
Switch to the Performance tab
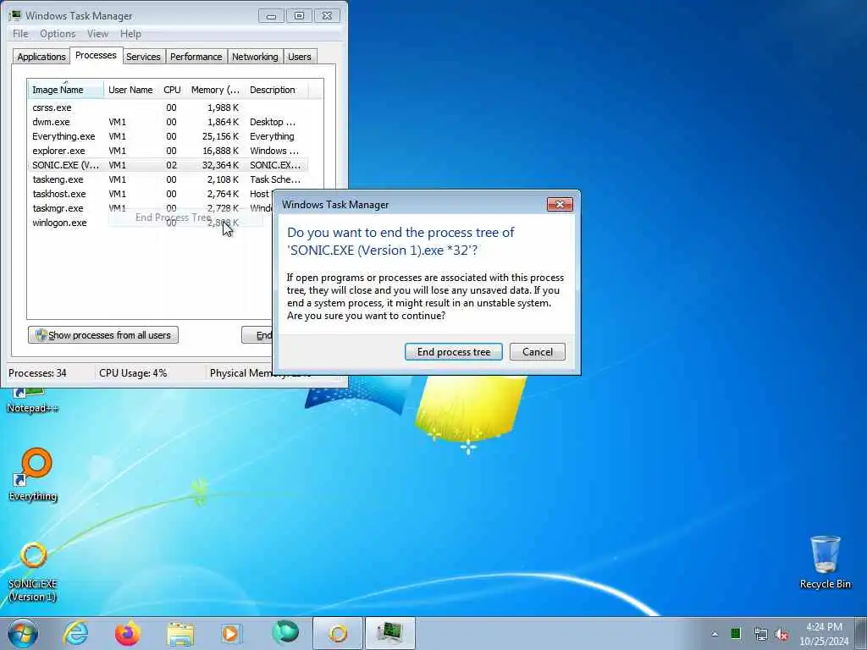tap(196, 57)
